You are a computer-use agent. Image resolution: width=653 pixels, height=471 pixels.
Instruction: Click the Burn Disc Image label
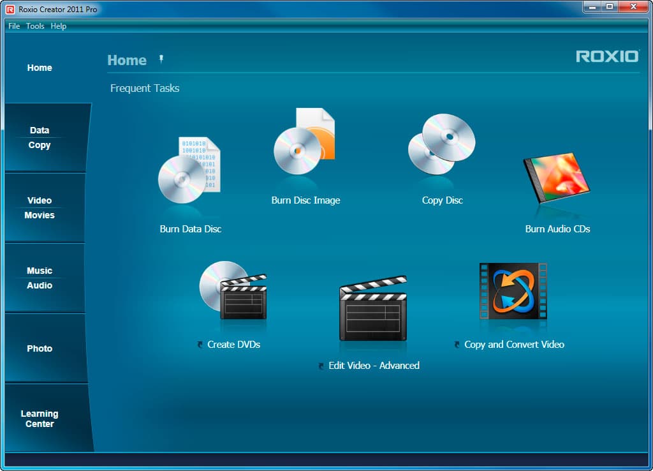(x=305, y=200)
